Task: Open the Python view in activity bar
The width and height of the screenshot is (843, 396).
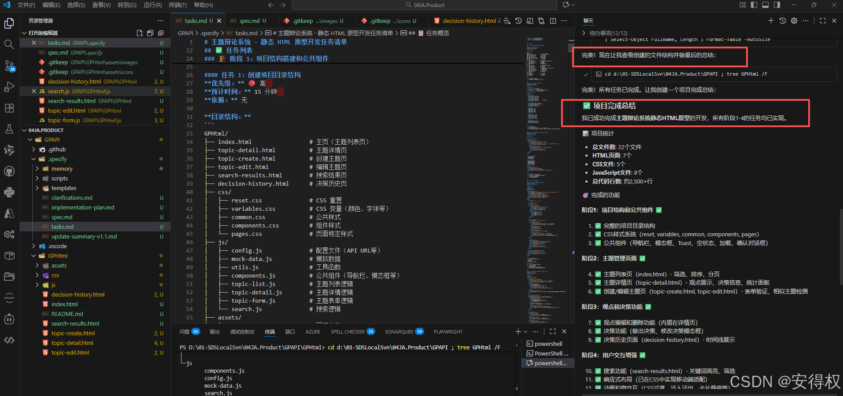Action: [9, 192]
